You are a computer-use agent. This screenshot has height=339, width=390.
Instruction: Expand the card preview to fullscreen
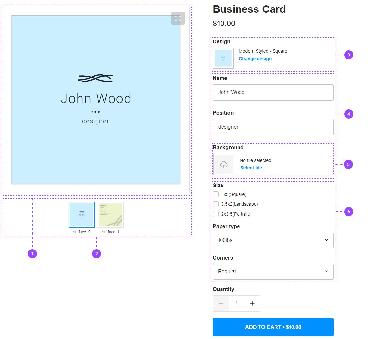pos(178,18)
